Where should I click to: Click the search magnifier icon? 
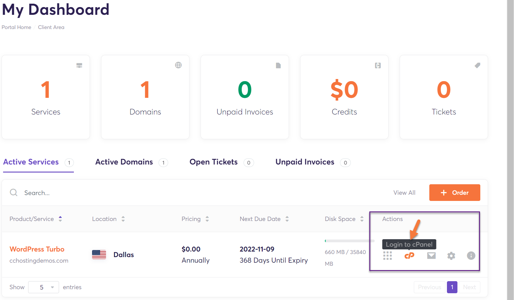pyautogui.click(x=14, y=193)
